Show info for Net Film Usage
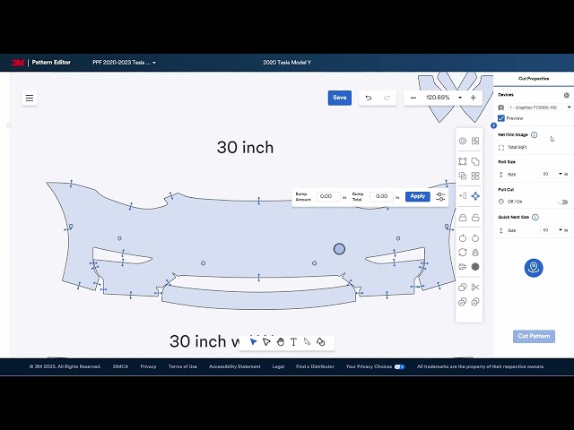This screenshot has width=574, height=430. point(535,135)
